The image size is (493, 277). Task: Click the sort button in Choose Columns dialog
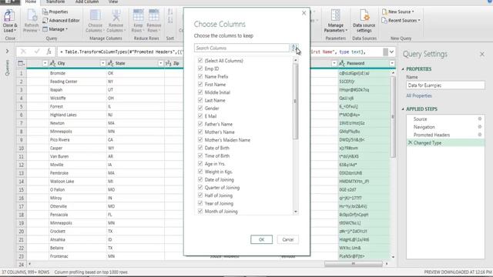point(293,48)
